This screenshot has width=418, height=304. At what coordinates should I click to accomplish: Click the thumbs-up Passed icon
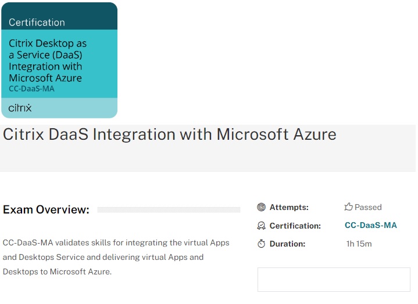point(349,207)
